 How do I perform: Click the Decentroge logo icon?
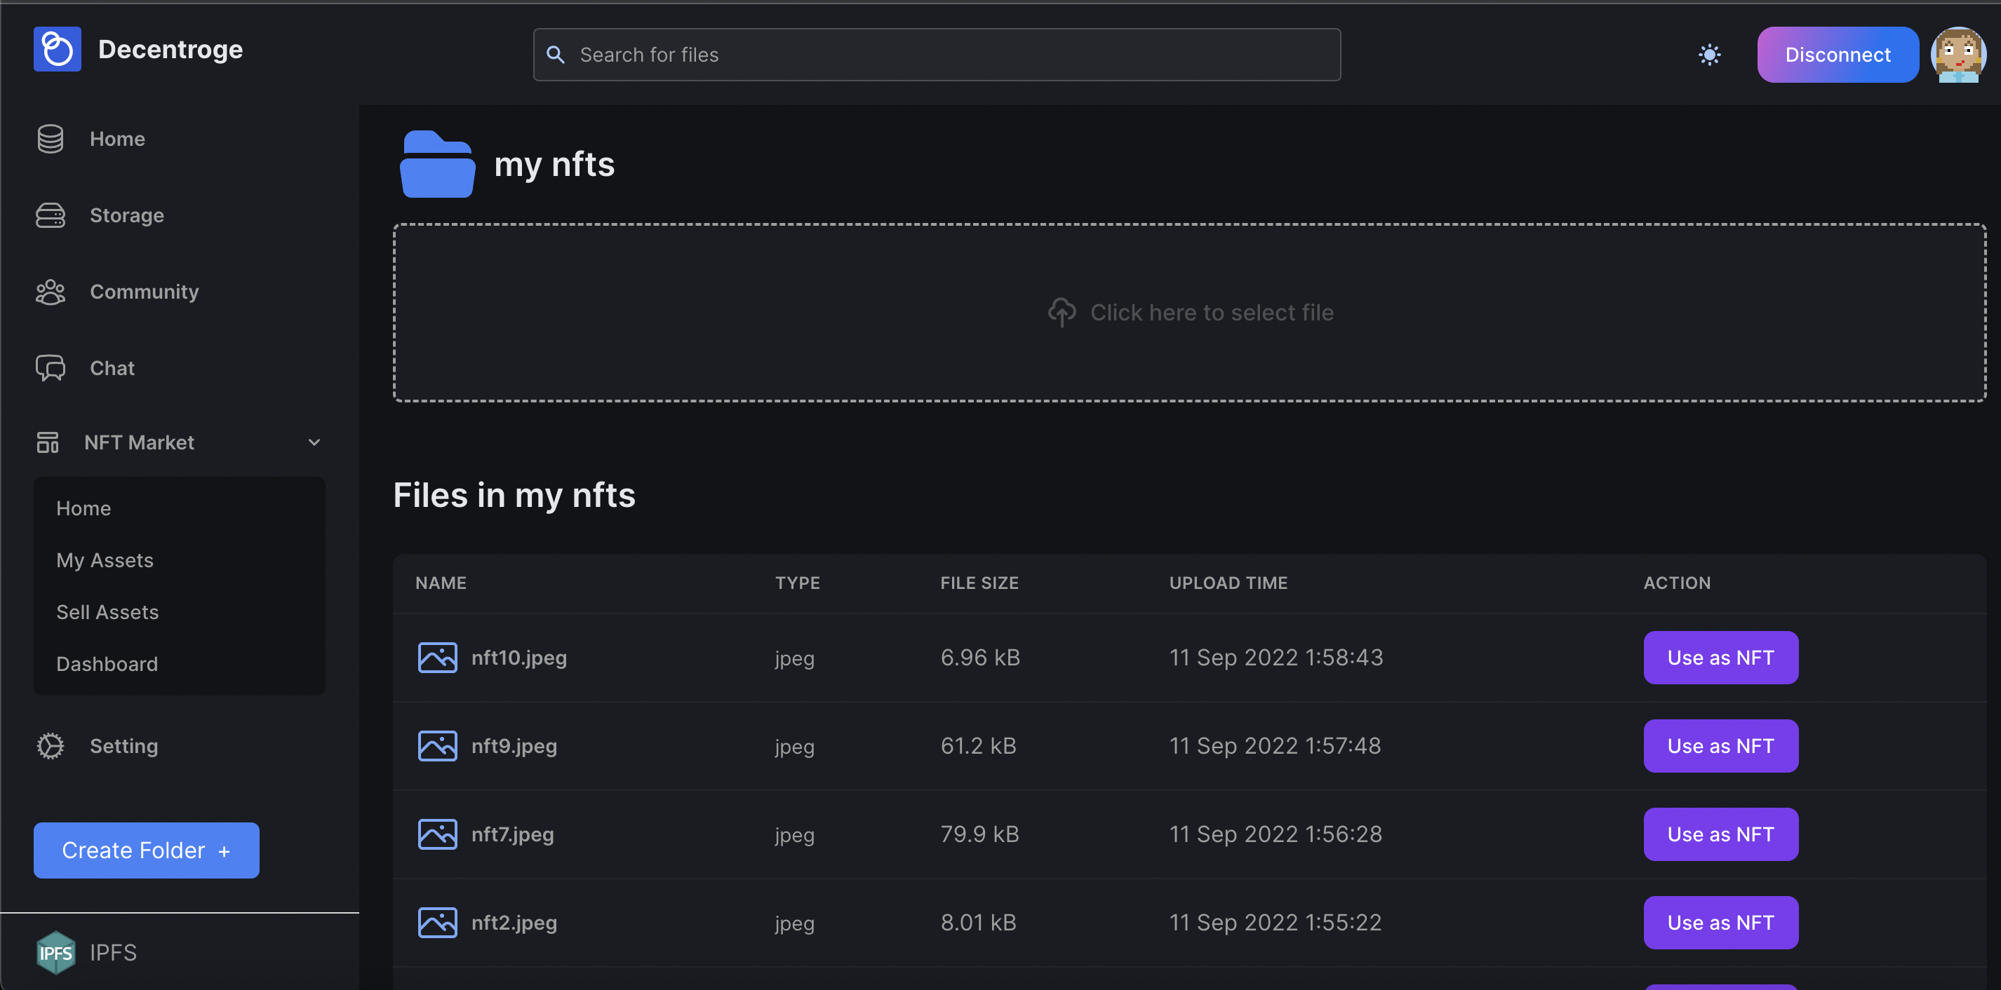tap(57, 49)
